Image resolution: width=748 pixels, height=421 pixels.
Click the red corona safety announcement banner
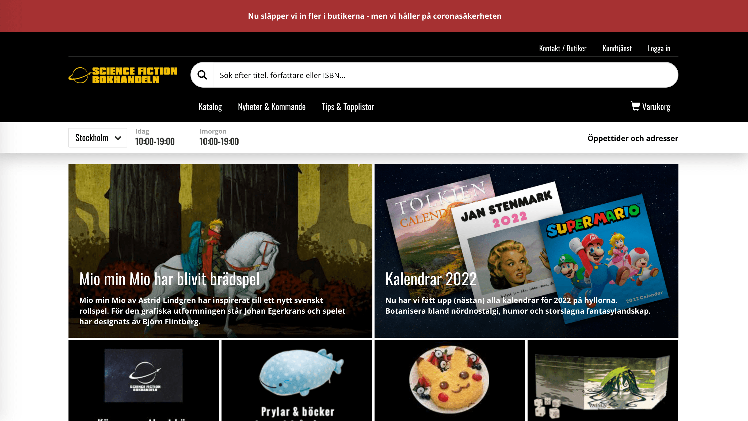[374, 16]
